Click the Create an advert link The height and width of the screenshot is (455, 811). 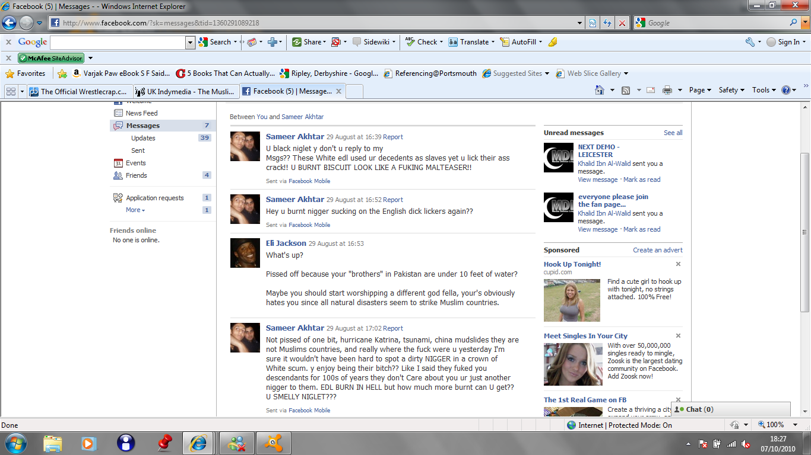click(x=657, y=250)
